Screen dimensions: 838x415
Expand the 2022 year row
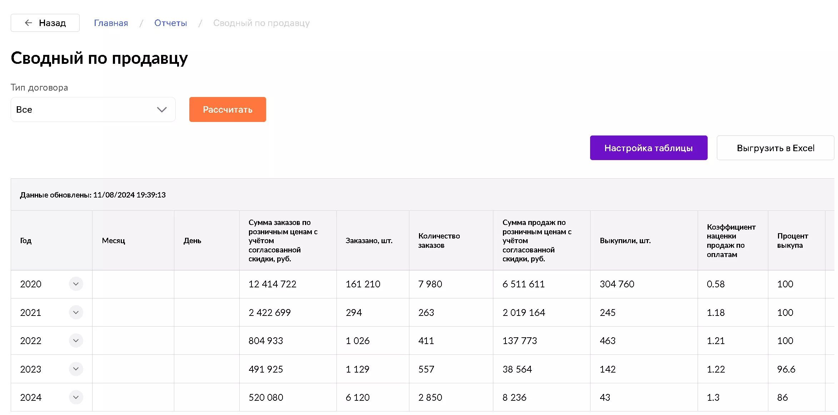76,340
